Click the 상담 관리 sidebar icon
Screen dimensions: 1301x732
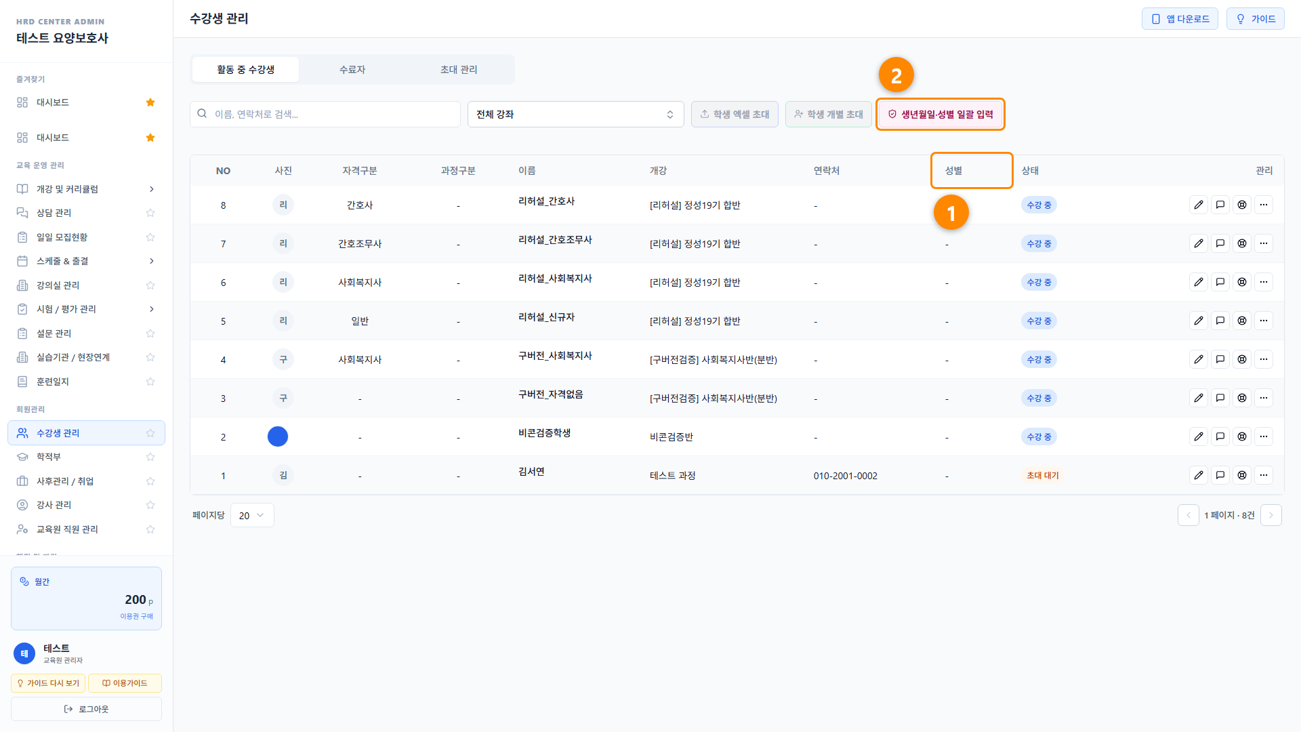coord(22,213)
